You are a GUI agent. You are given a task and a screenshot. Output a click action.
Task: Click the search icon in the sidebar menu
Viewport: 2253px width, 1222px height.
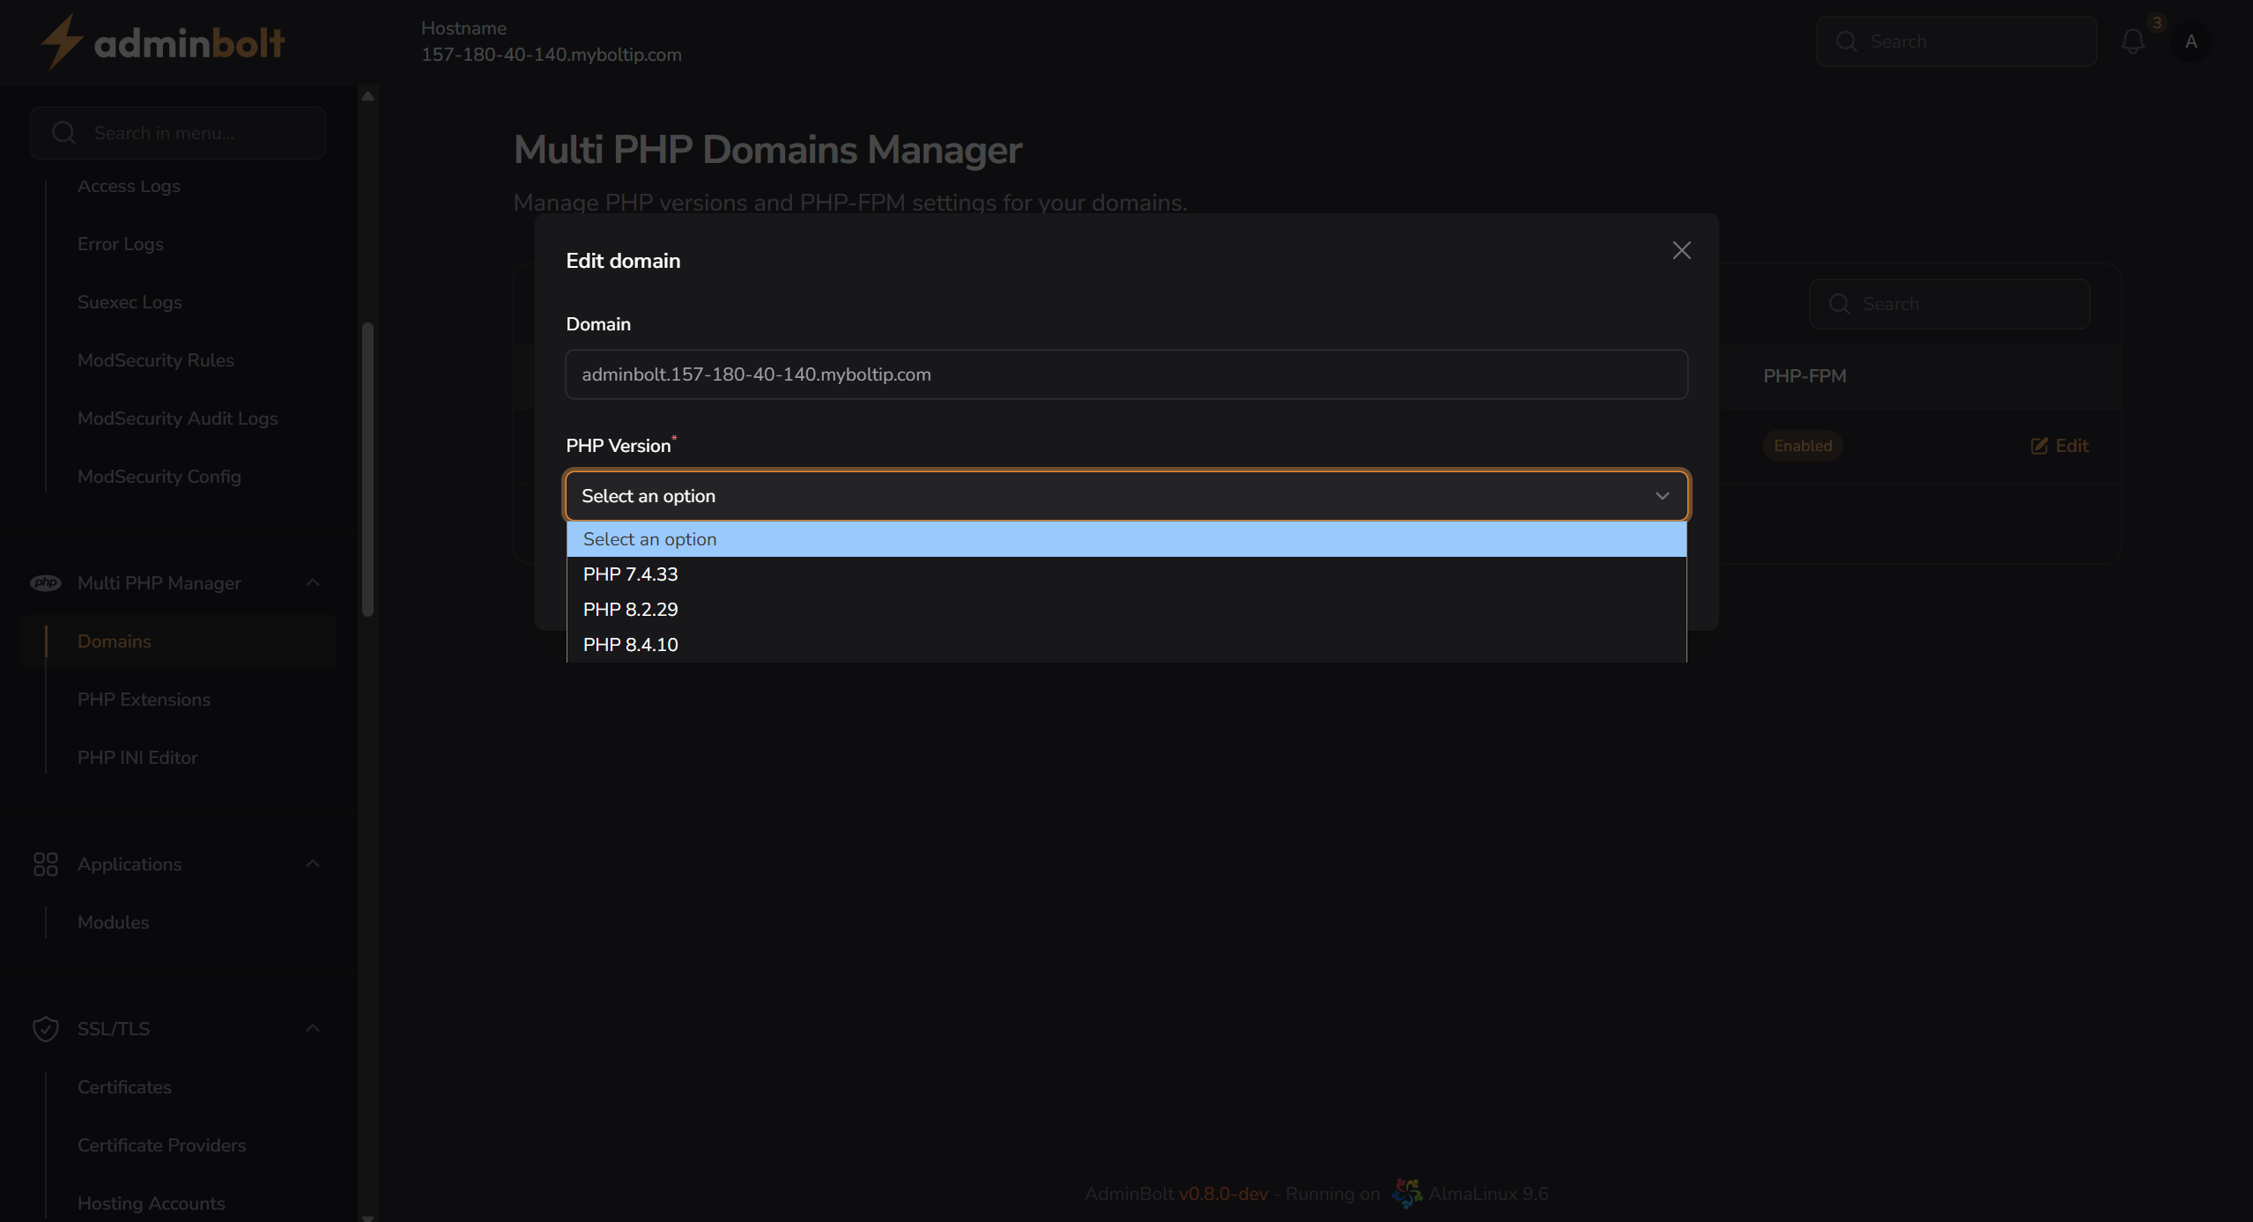(x=63, y=132)
